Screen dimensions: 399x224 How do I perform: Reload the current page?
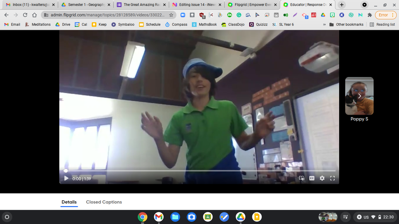click(x=25, y=15)
